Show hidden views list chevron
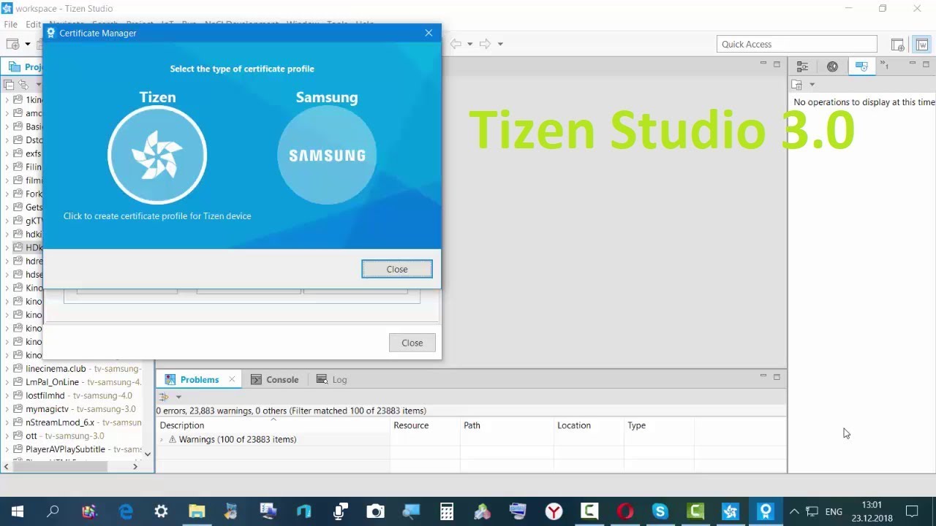936x526 pixels. (x=885, y=66)
